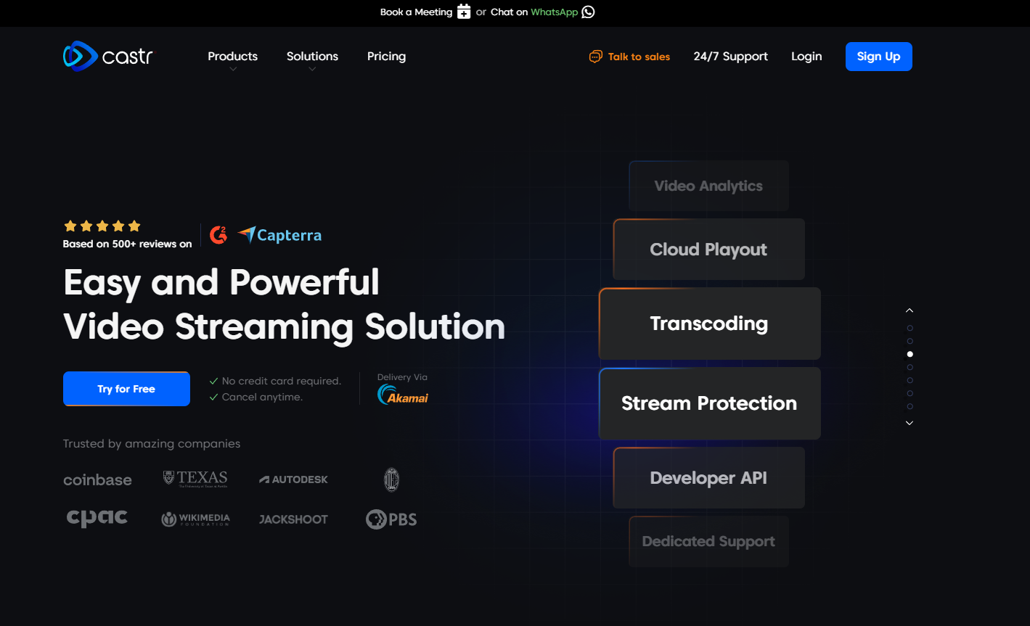Click the Capterra logo

tap(279, 234)
